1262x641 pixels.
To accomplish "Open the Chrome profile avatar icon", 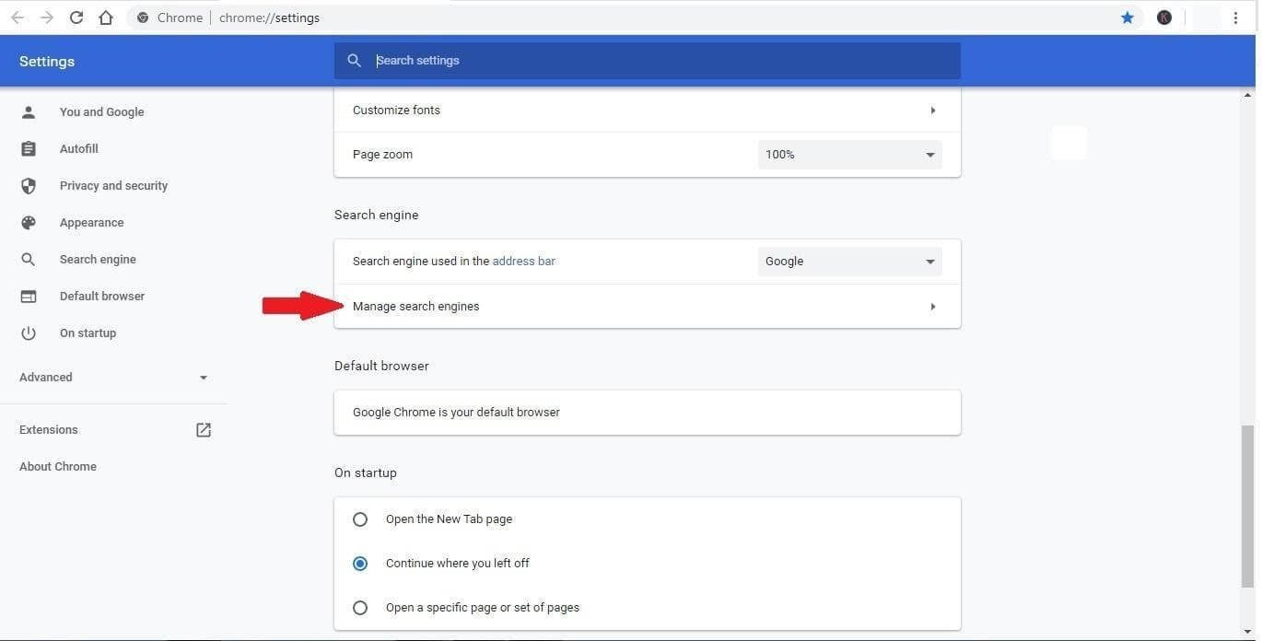I will pos(1163,17).
